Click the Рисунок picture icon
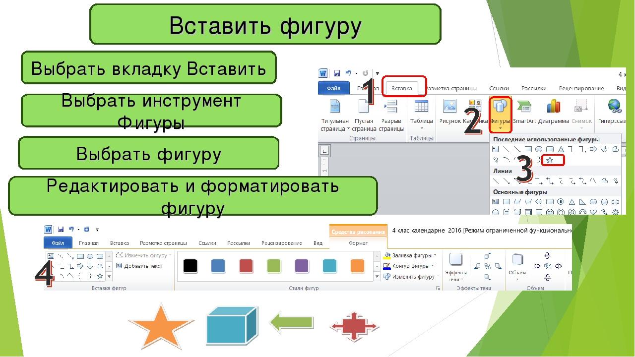This screenshot has width=635, height=357. (x=449, y=106)
